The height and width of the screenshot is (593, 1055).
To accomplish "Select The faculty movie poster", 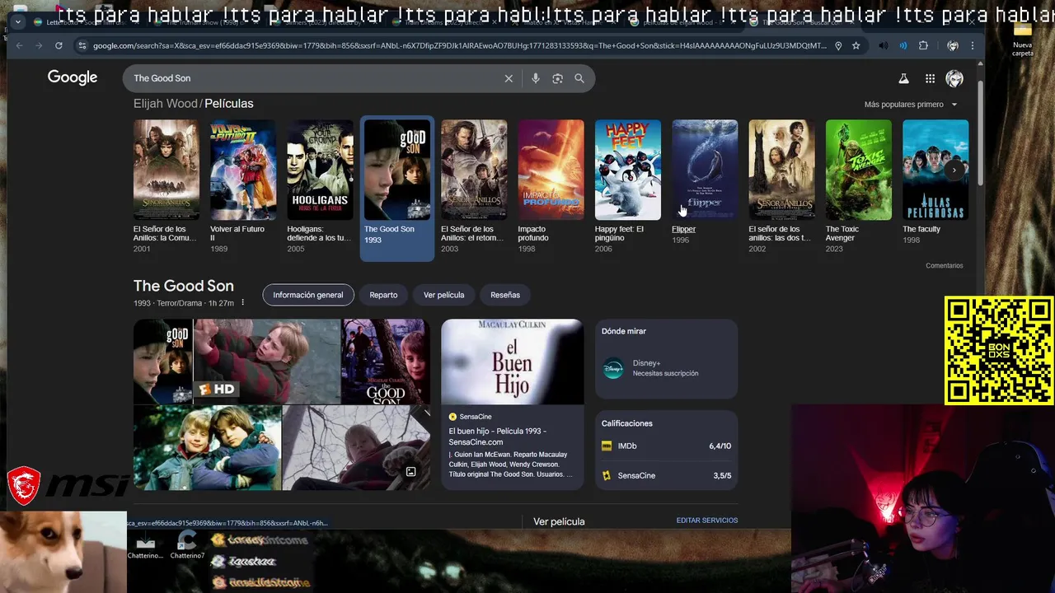I will (935, 170).
